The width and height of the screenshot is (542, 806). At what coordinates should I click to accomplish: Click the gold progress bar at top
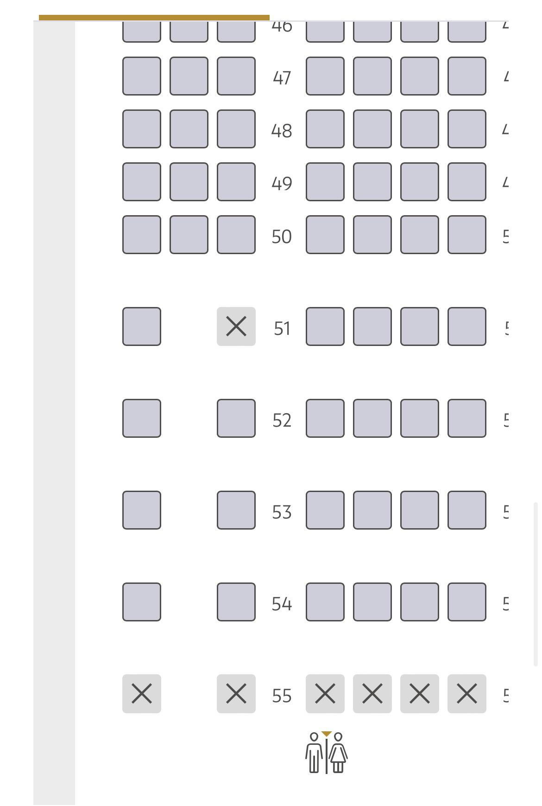point(154,18)
